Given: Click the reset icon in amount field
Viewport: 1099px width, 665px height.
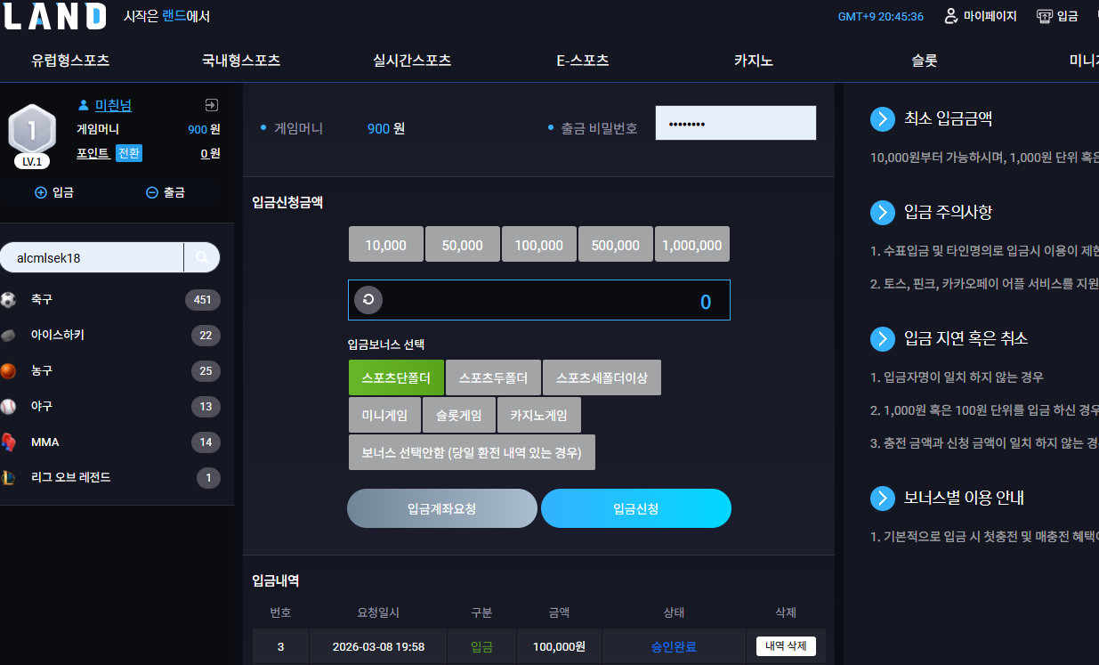Looking at the screenshot, I should (x=368, y=300).
